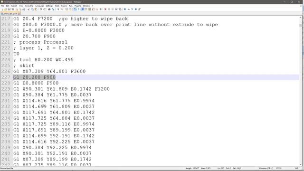Click line 'G1 Z0.4 F7200 ;go higher to wipe back'

pyautogui.click(x=71, y=19)
